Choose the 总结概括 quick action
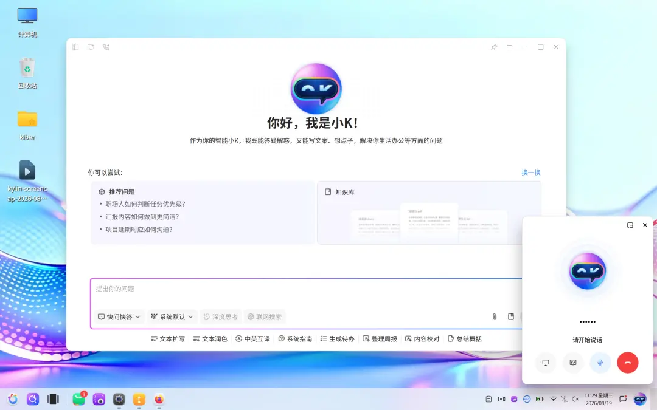 (x=465, y=338)
